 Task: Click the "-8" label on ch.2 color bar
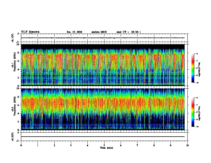point(197,112)
